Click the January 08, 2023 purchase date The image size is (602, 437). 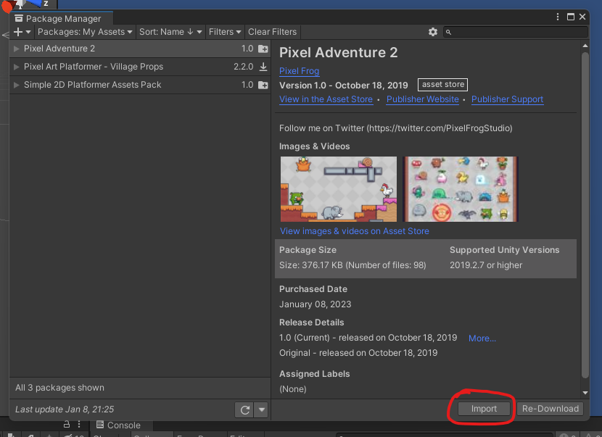click(x=315, y=304)
